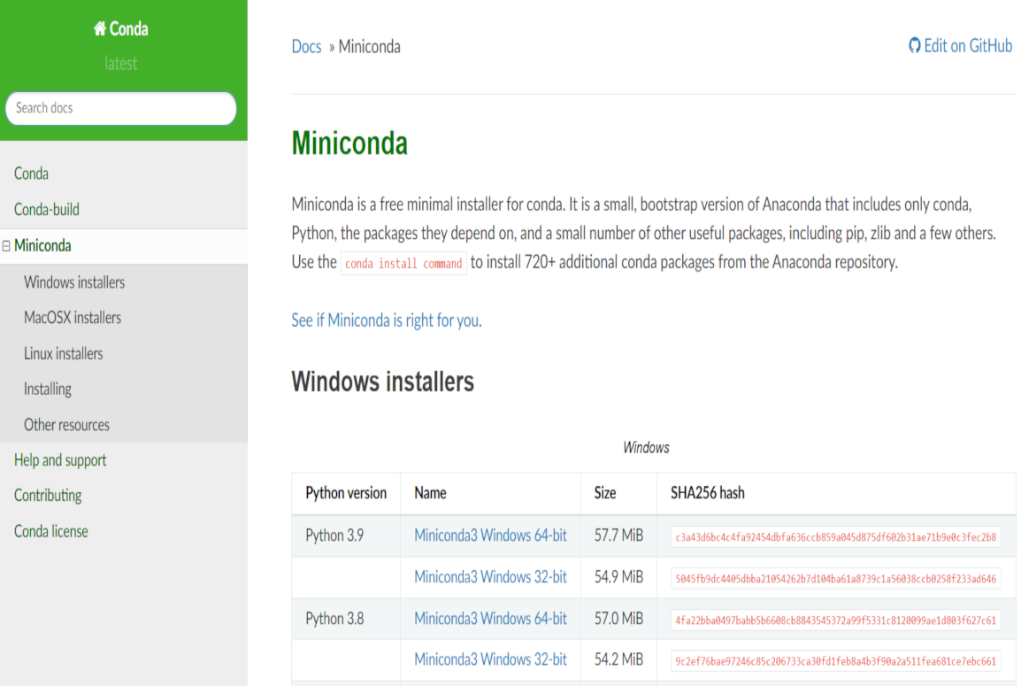Viewport: 1021px width, 686px height.
Task: Click the SHA256 hash in the 57.0 MiB row
Action: click(835, 620)
